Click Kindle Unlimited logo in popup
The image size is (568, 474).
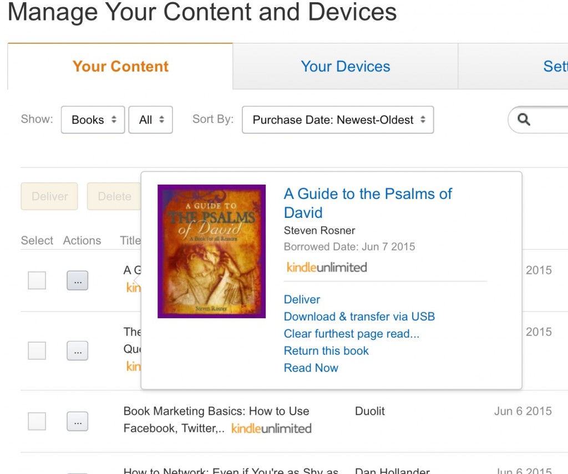[x=326, y=267]
